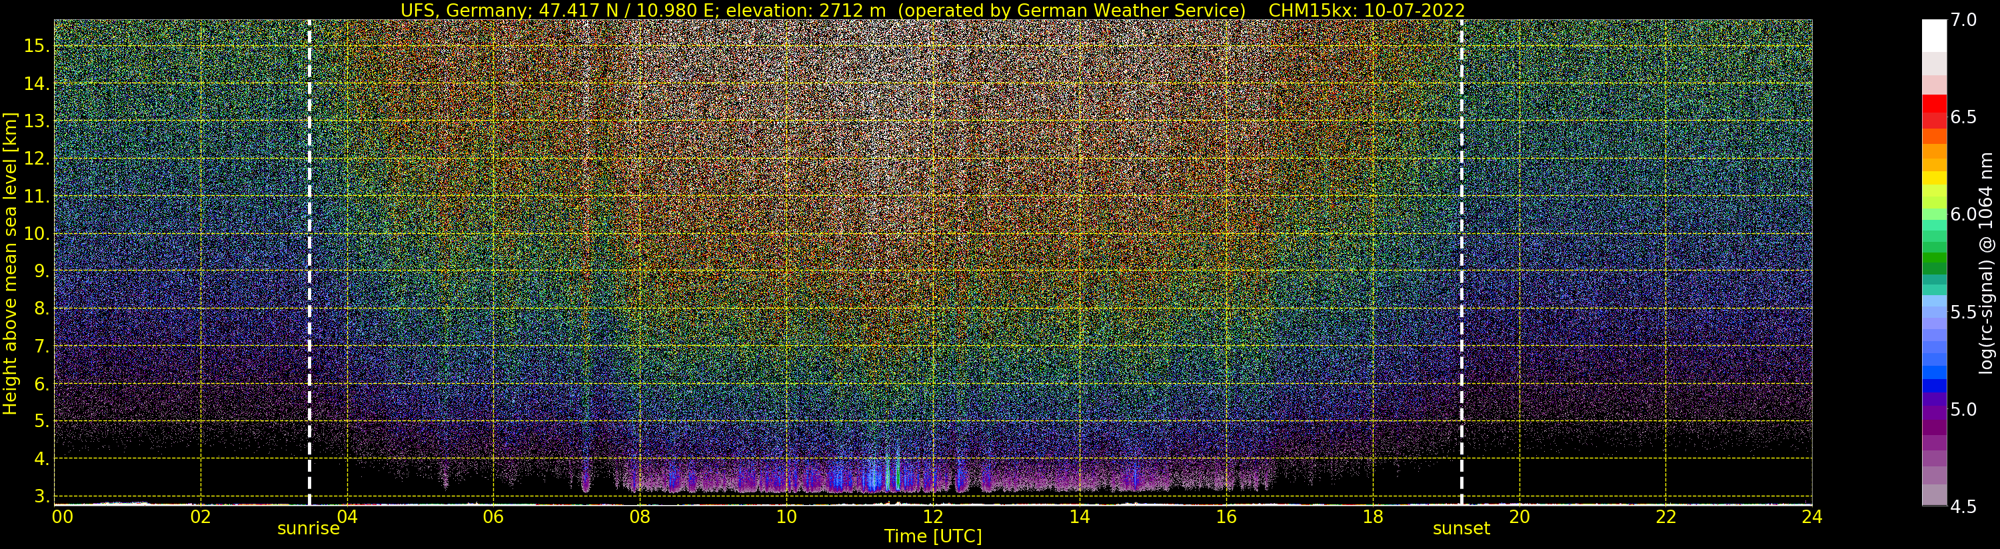
Task: Click the 'Height above mean sea level [km]' label
Action: [x=10, y=263]
